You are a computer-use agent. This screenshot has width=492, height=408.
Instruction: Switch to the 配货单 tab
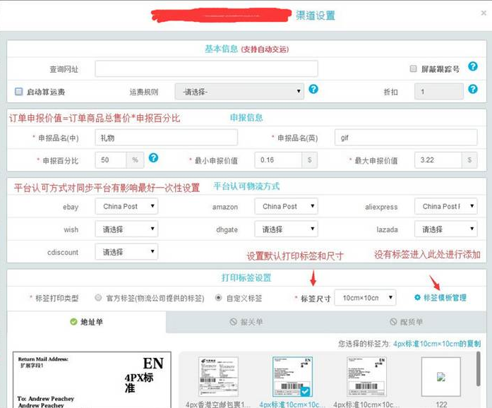tap(406, 322)
